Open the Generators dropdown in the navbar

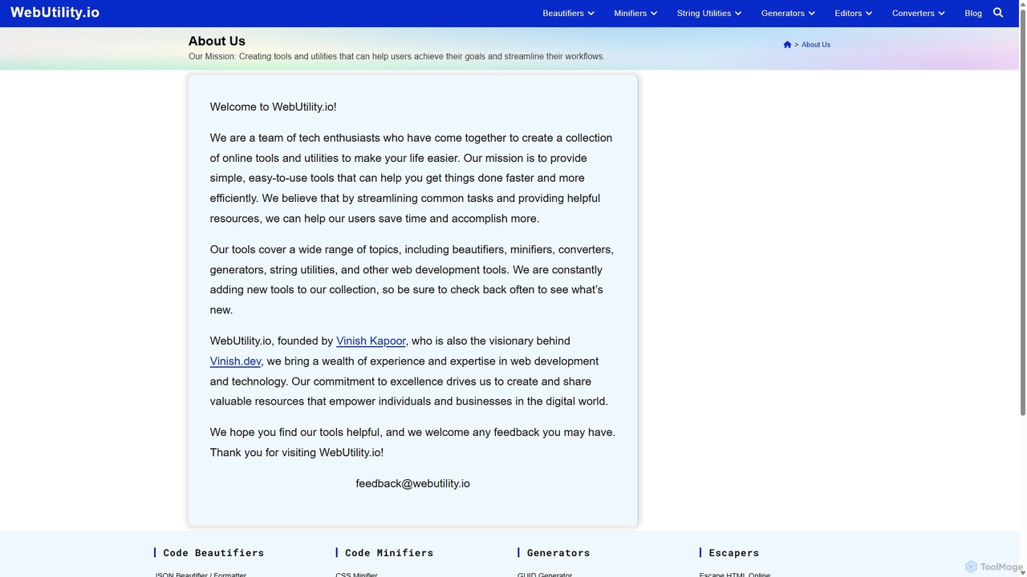[788, 13]
